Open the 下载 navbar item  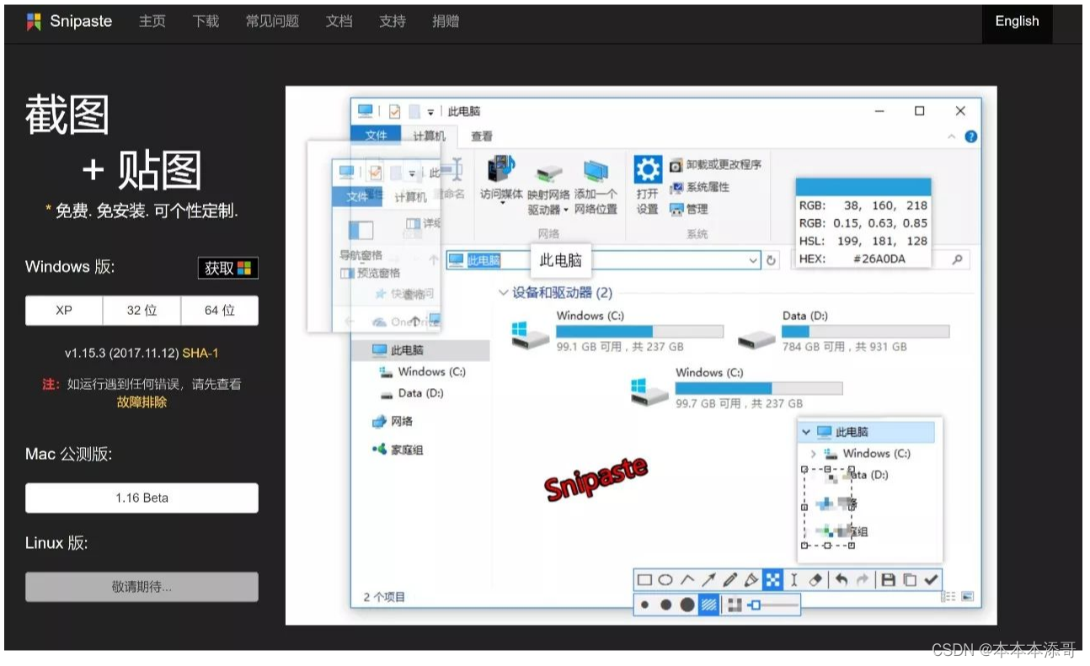[x=206, y=22]
